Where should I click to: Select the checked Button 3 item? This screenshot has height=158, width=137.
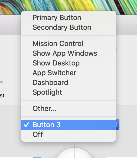click(x=68, y=125)
